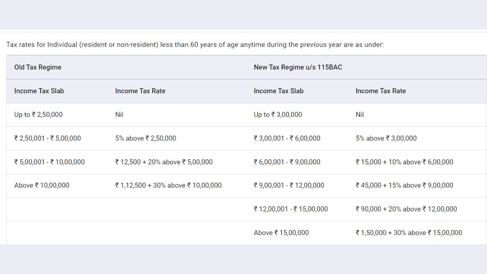
Task: Click the 'Up to ₹ 2,50,000' slab cell
Action: [39, 114]
